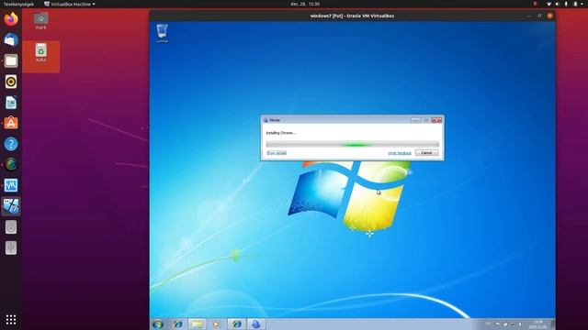Click the network tray icon in Windows
This screenshot has height=330, width=588.
(x=513, y=324)
